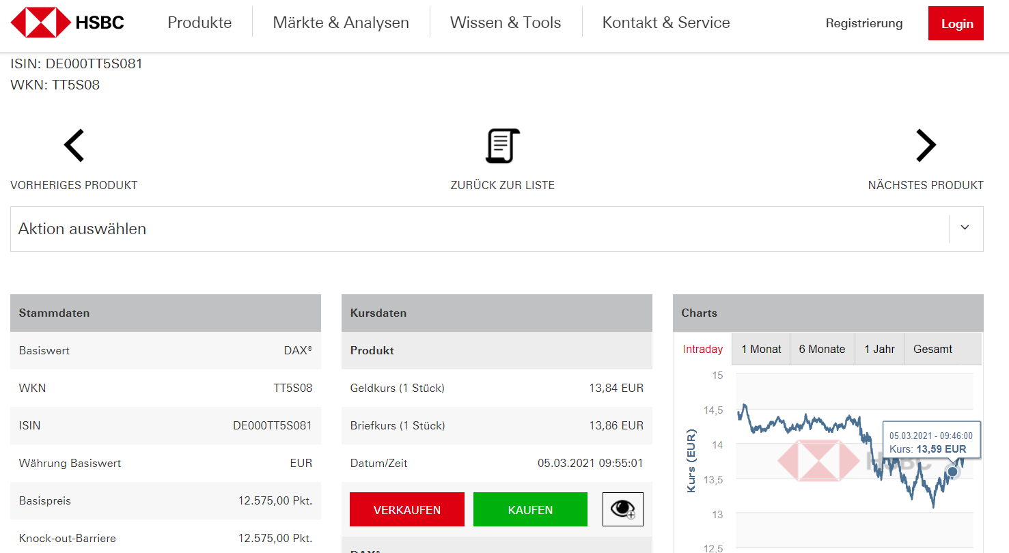Click the WKN: TT5S08 heading text
1009x553 pixels.
[x=55, y=85]
